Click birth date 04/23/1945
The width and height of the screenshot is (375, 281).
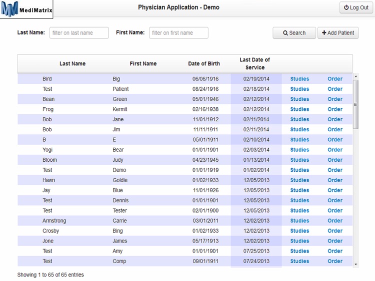point(205,160)
